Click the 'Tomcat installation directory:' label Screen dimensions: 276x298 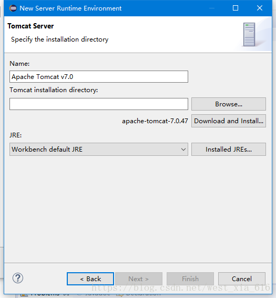(x=54, y=90)
